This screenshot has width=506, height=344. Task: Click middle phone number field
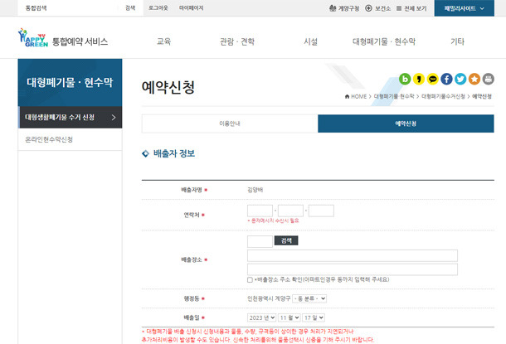(290, 211)
